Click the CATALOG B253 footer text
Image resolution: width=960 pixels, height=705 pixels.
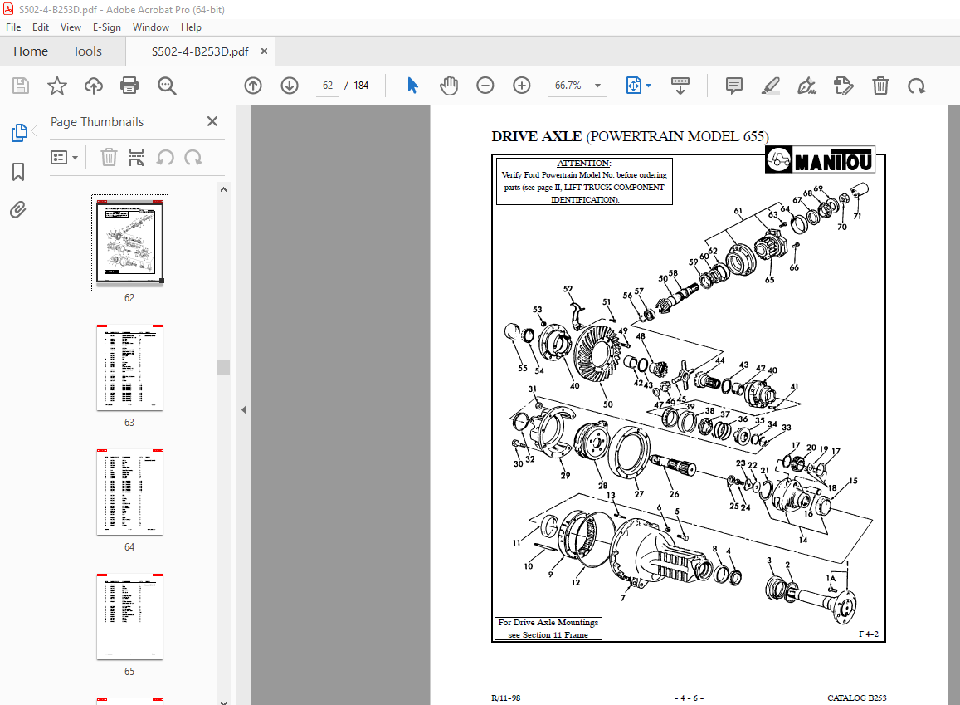tap(856, 698)
